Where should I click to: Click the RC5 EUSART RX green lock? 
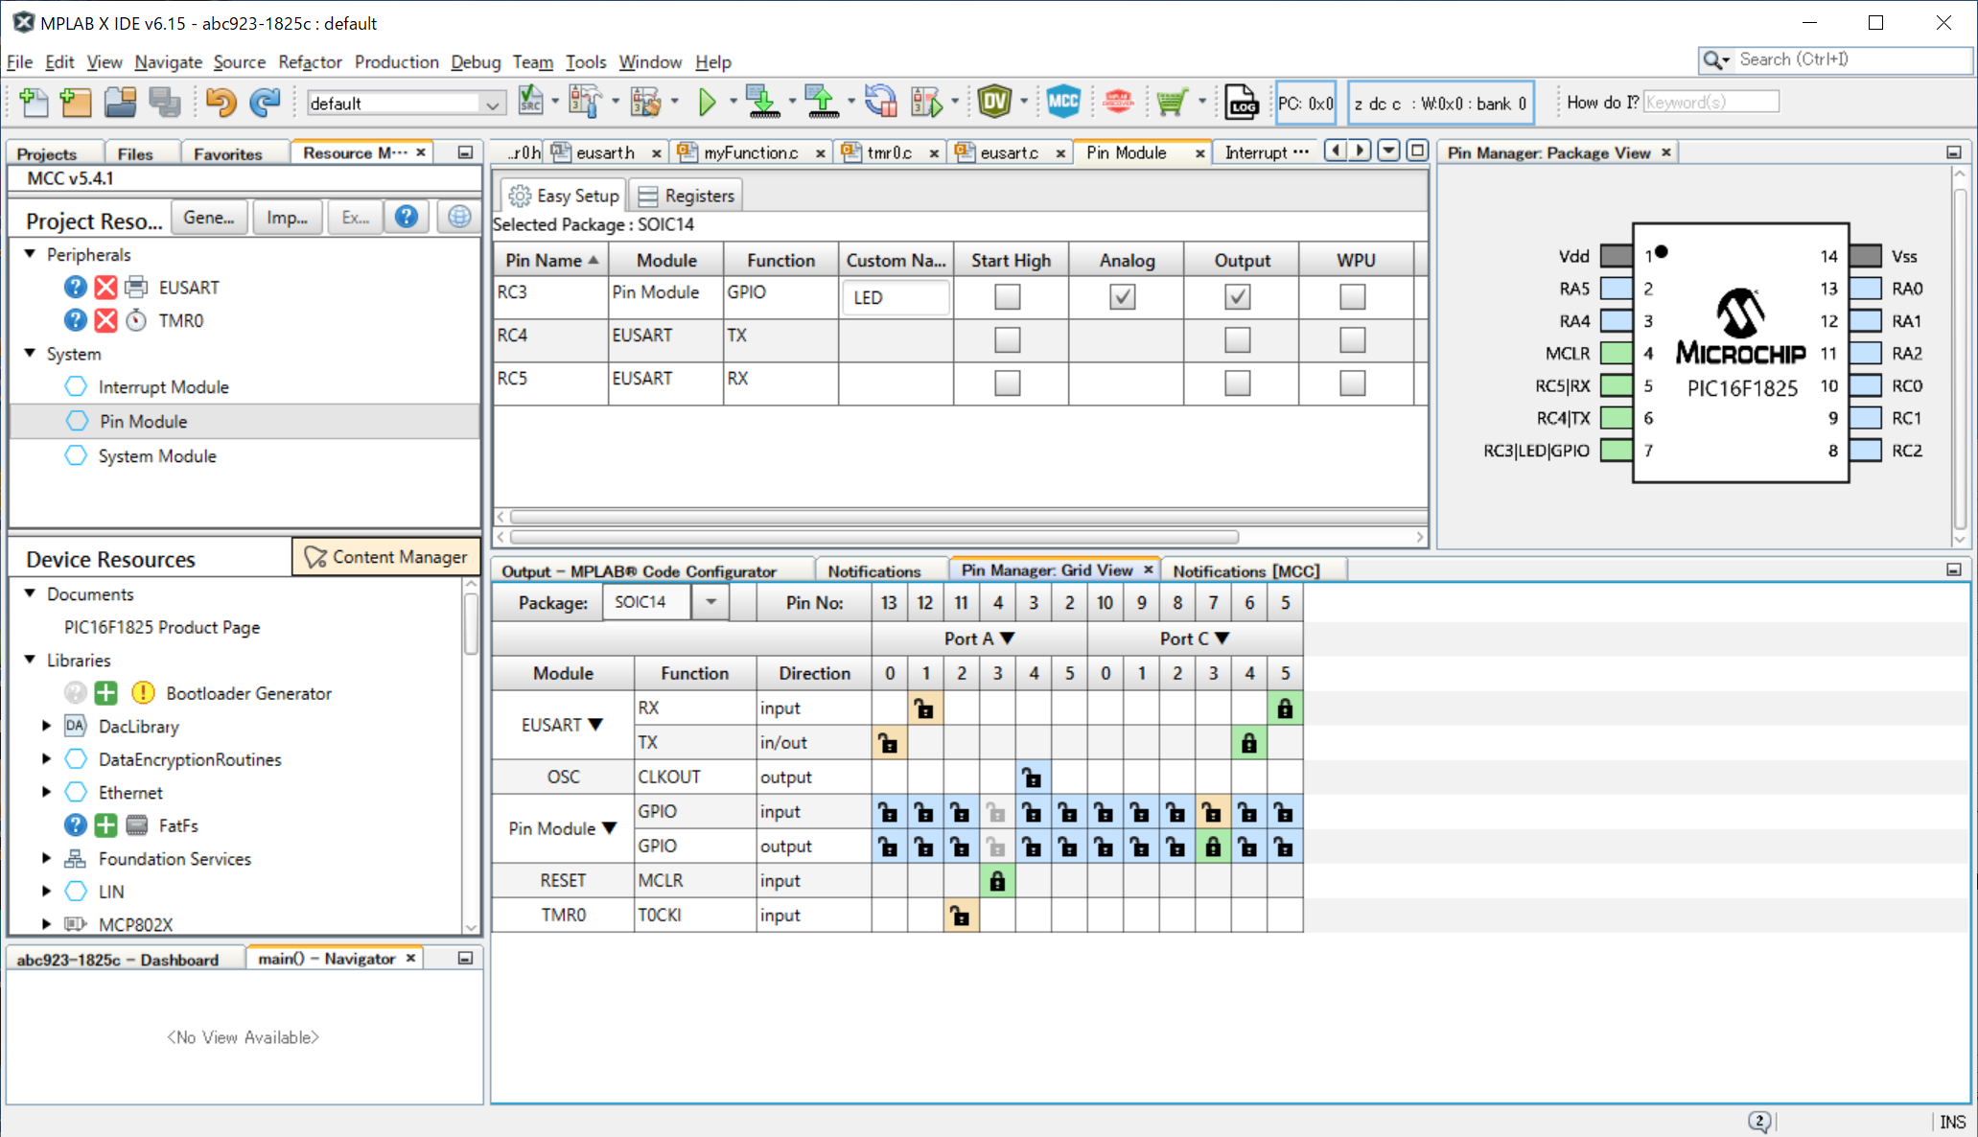tap(1285, 708)
